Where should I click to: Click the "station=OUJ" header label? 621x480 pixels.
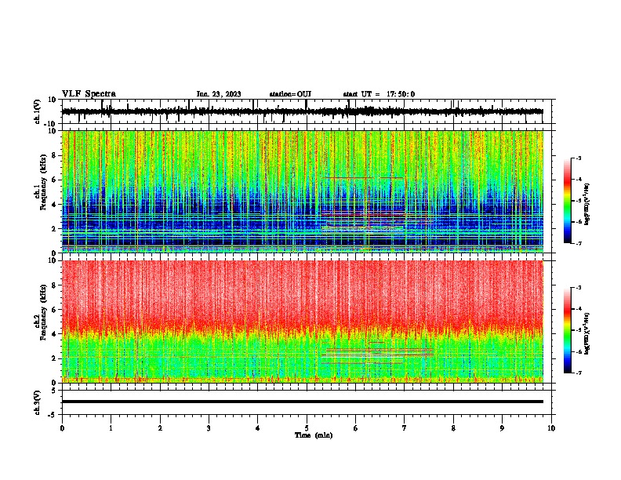point(290,94)
